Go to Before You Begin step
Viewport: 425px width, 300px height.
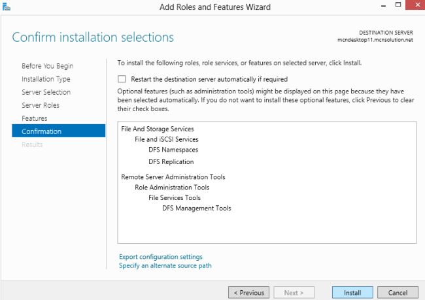tap(47, 66)
